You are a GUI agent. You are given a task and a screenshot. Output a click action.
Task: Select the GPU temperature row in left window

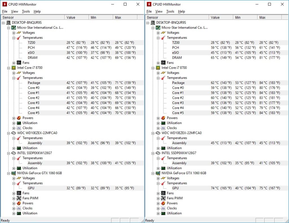(x=31, y=188)
